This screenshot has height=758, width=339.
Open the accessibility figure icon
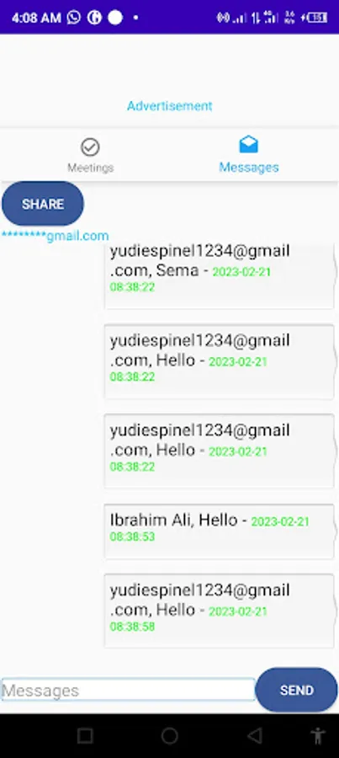point(318,736)
